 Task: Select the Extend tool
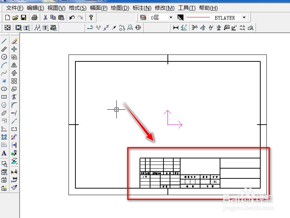(x=14, y=113)
